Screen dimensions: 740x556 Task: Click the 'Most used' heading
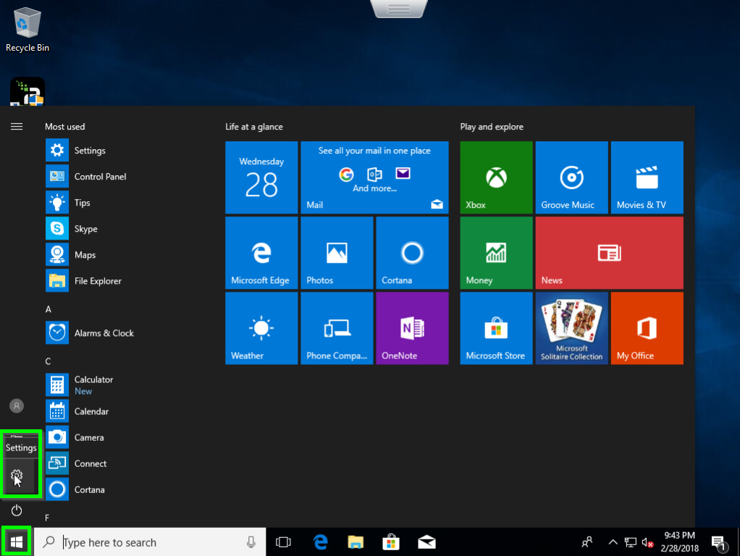pos(65,127)
